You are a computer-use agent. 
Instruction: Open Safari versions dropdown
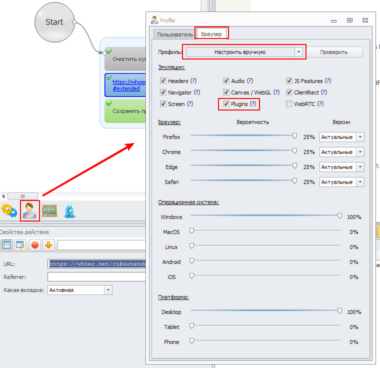pyautogui.click(x=341, y=182)
